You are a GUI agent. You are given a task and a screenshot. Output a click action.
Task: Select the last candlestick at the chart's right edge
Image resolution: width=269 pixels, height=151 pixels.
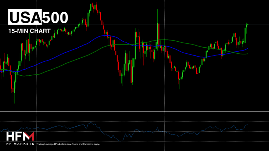pos(247,25)
